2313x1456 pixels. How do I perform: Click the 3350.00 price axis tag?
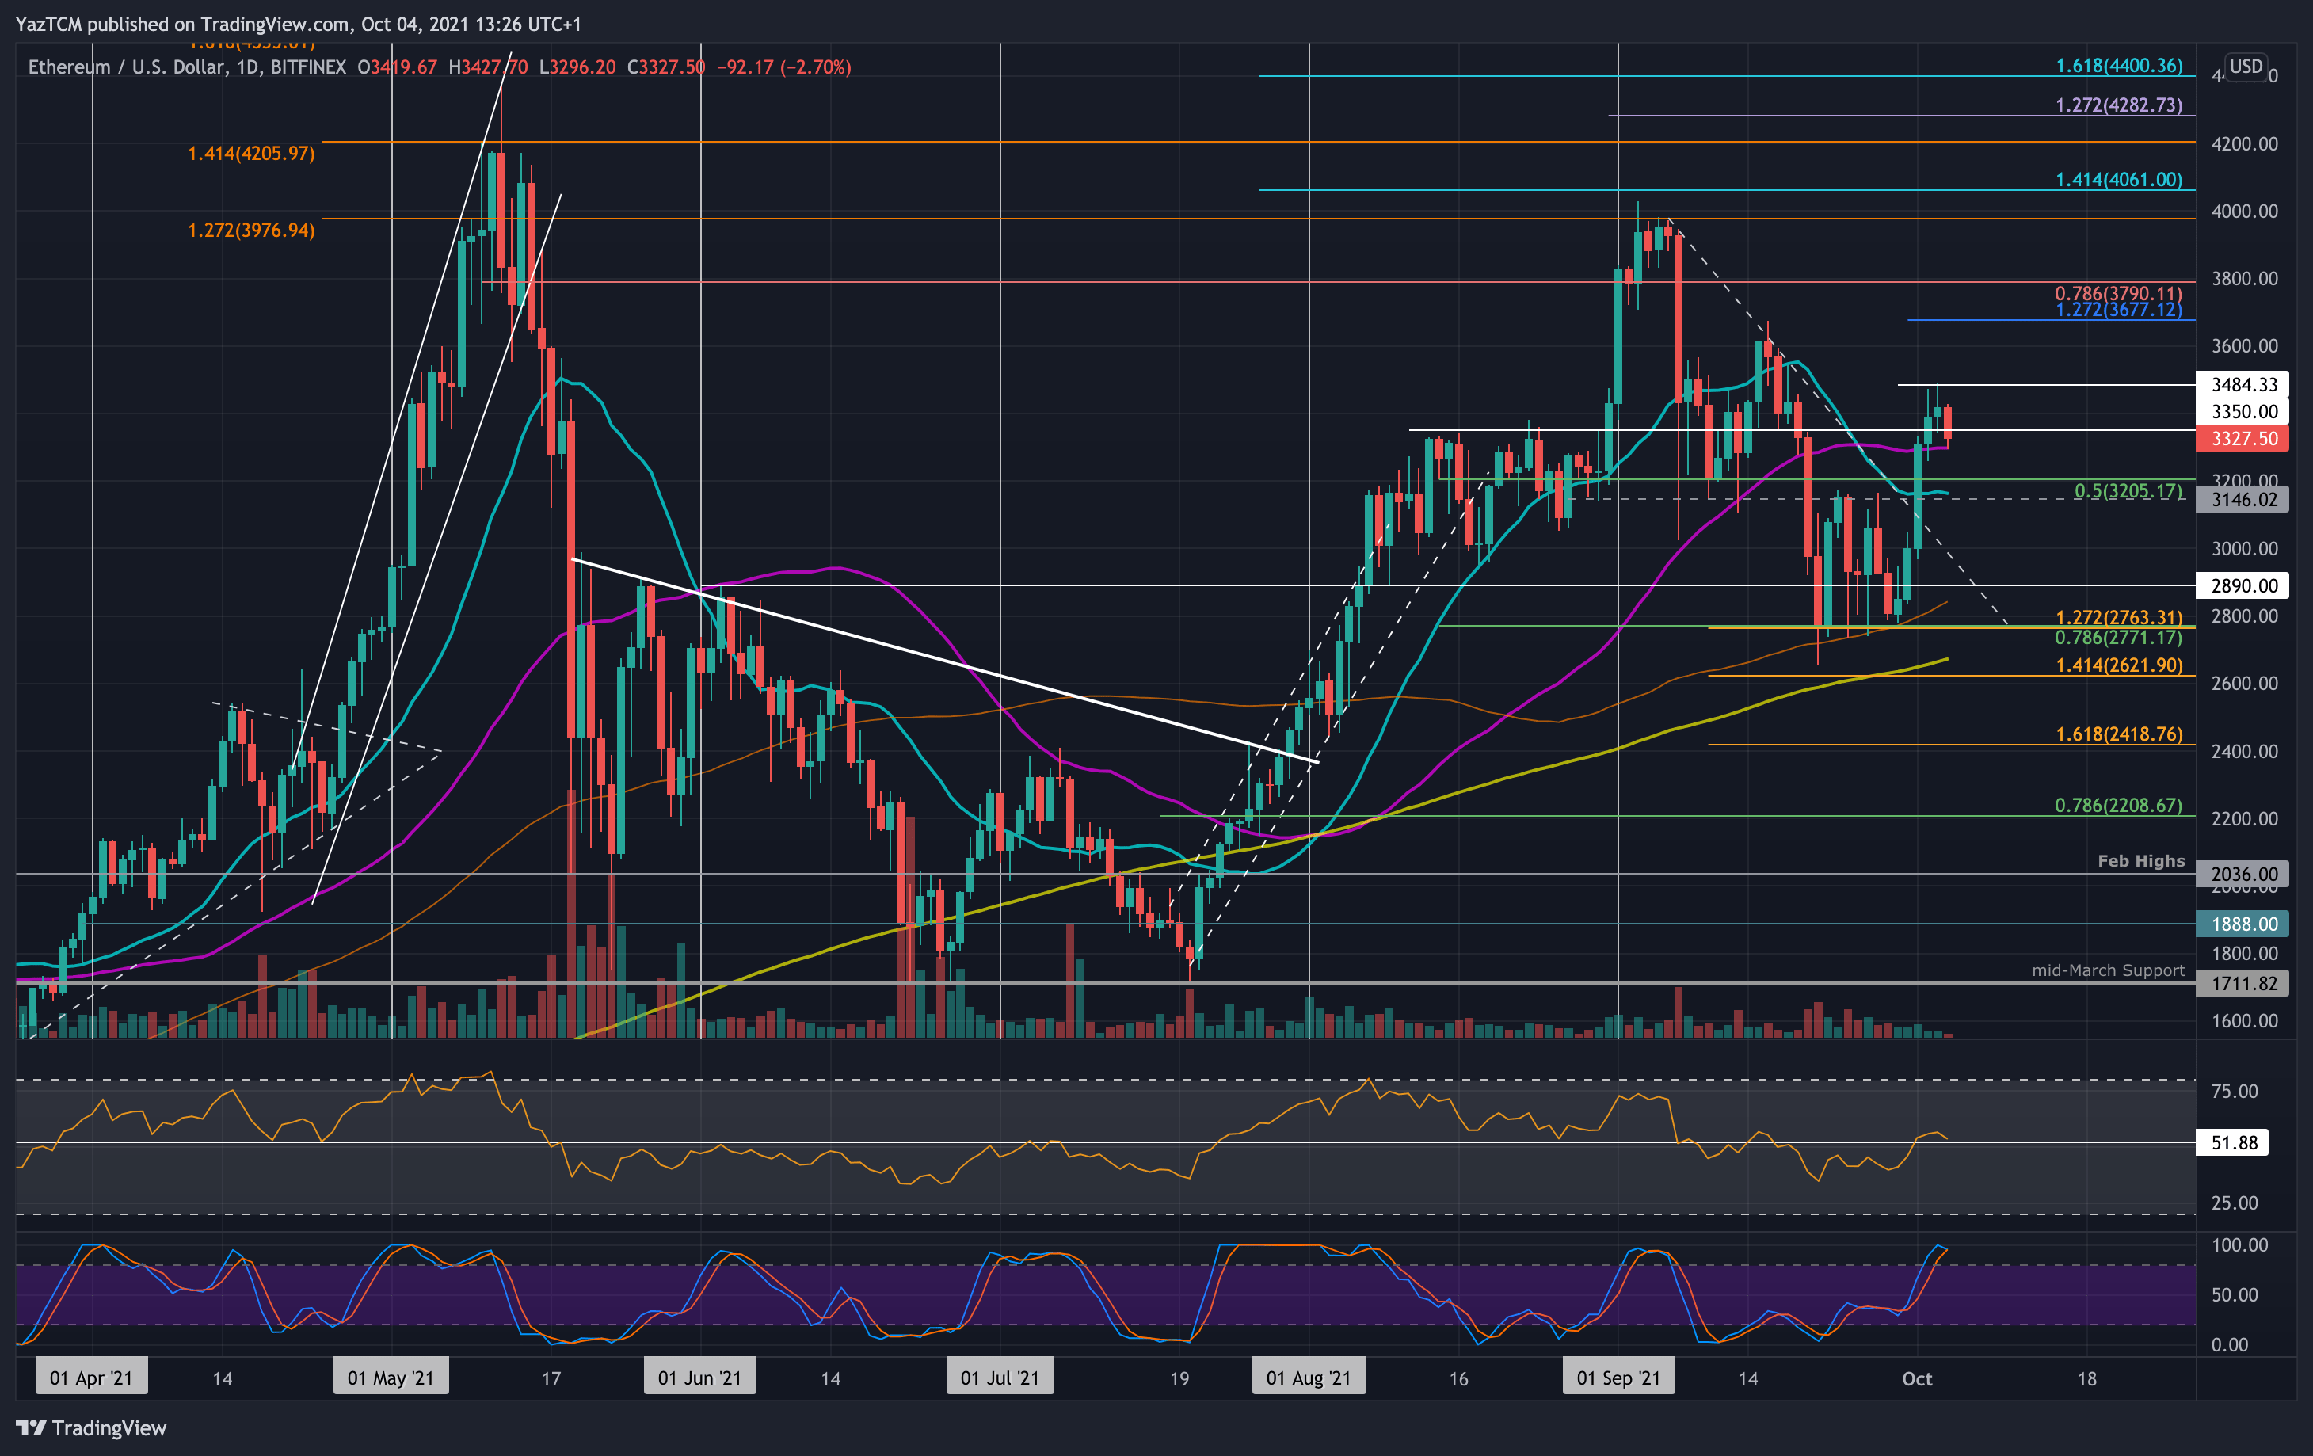point(2243,411)
